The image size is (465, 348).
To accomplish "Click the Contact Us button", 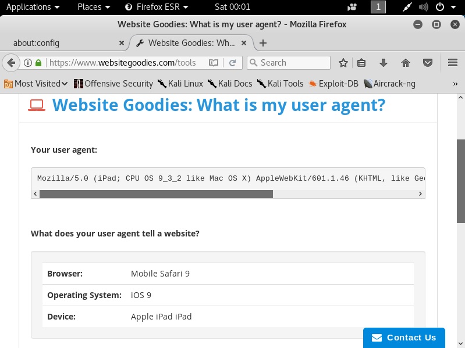I will coord(404,338).
